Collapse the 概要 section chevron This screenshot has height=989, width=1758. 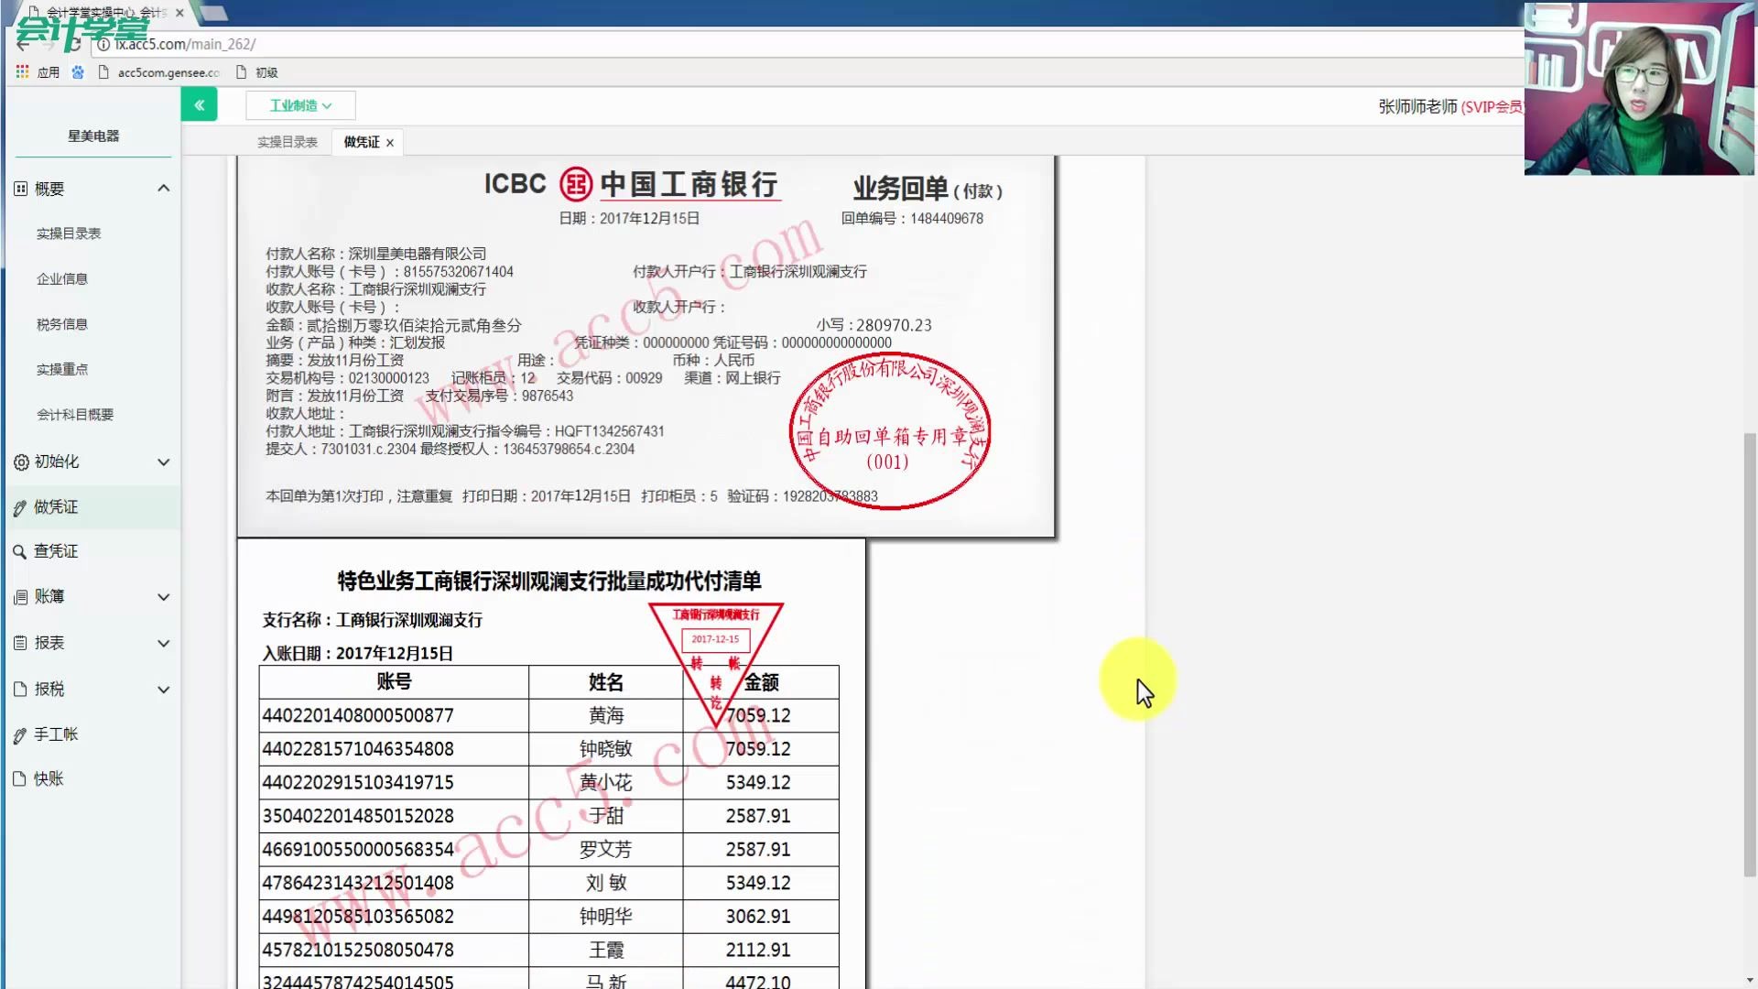coord(164,188)
